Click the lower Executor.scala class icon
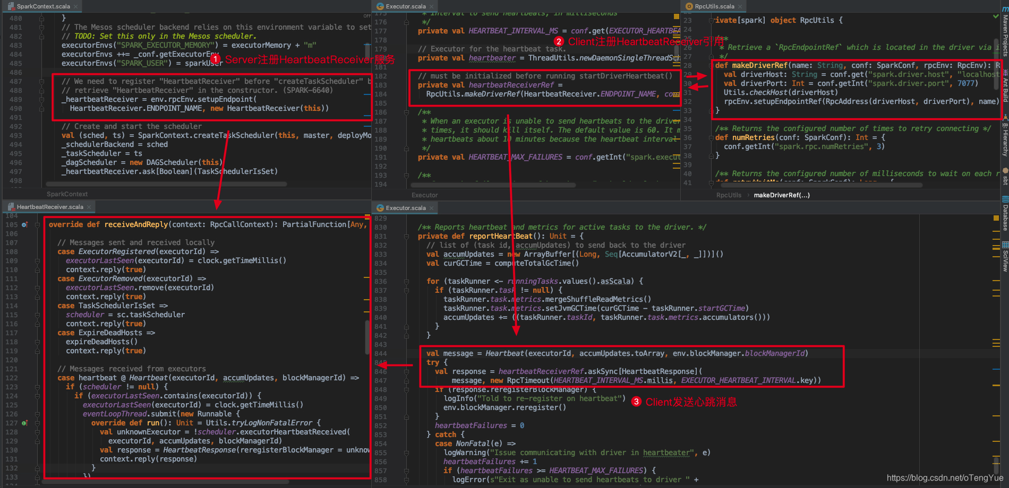Viewport: 1009px width, 488px height. click(380, 208)
